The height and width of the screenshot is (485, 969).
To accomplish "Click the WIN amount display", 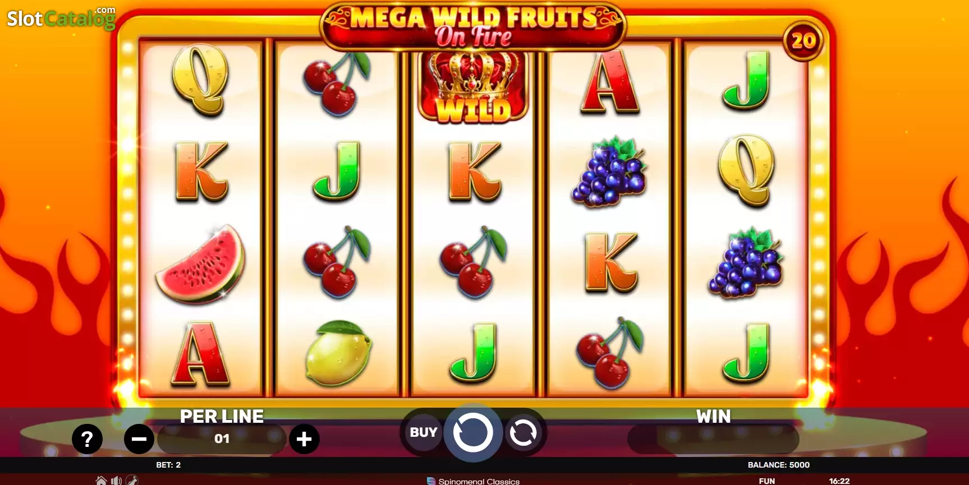I will 713,439.
